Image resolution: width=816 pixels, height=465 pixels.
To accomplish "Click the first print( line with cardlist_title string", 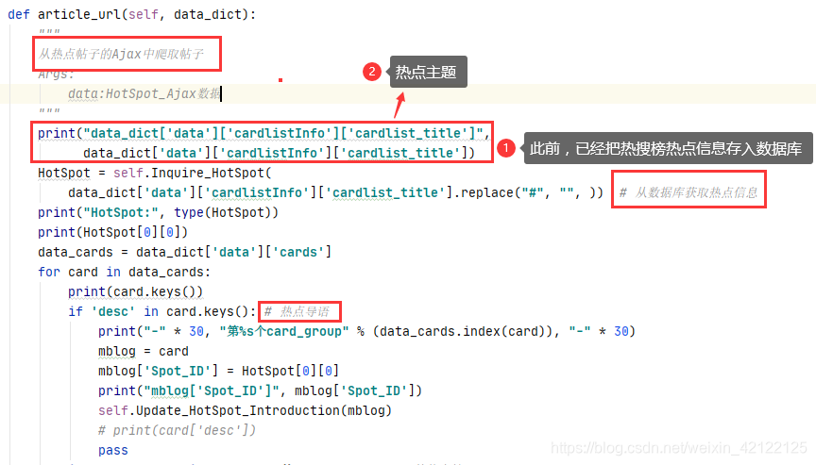I will click(263, 134).
